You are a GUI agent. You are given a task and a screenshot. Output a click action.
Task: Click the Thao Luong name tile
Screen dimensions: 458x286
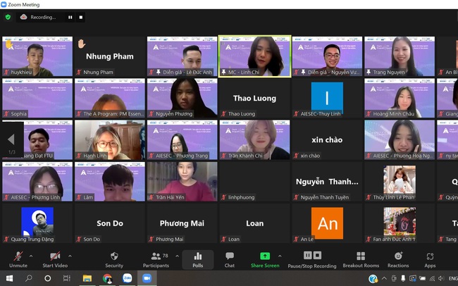254,98
